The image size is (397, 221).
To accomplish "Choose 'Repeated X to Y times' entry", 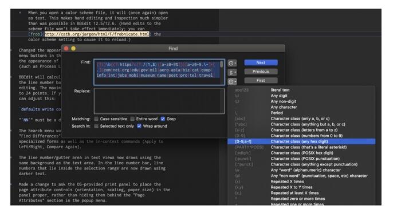I will (x=301, y=187).
